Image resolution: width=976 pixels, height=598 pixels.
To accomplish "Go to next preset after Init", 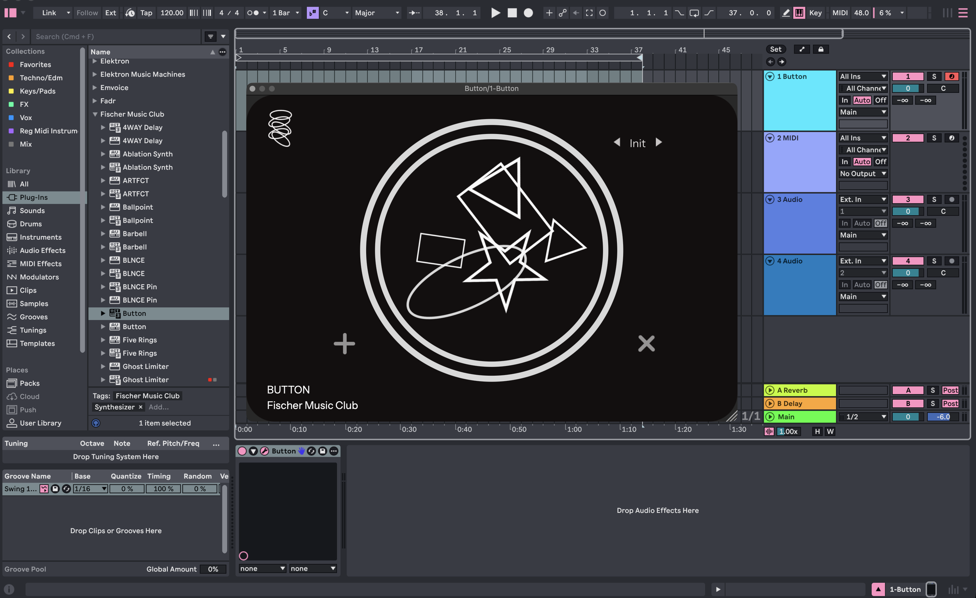I will tap(658, 142).
